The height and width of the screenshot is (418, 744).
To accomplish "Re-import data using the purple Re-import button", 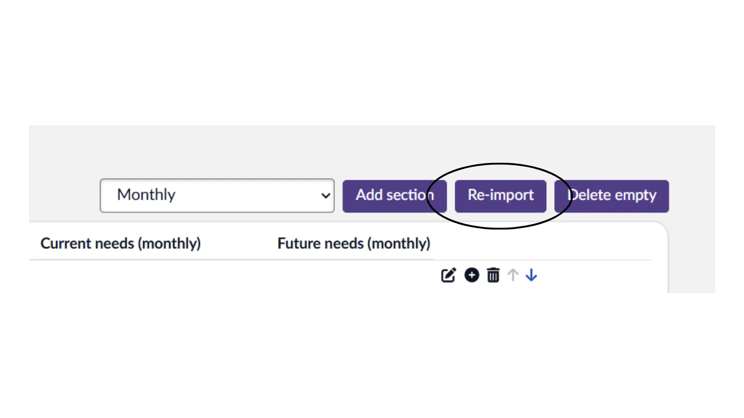I will (x=500, y=196).
